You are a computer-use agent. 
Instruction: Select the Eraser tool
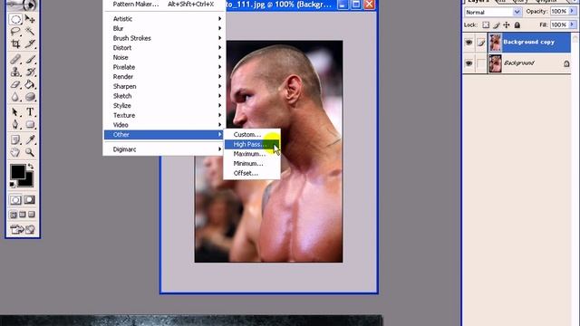coord(15,84)
